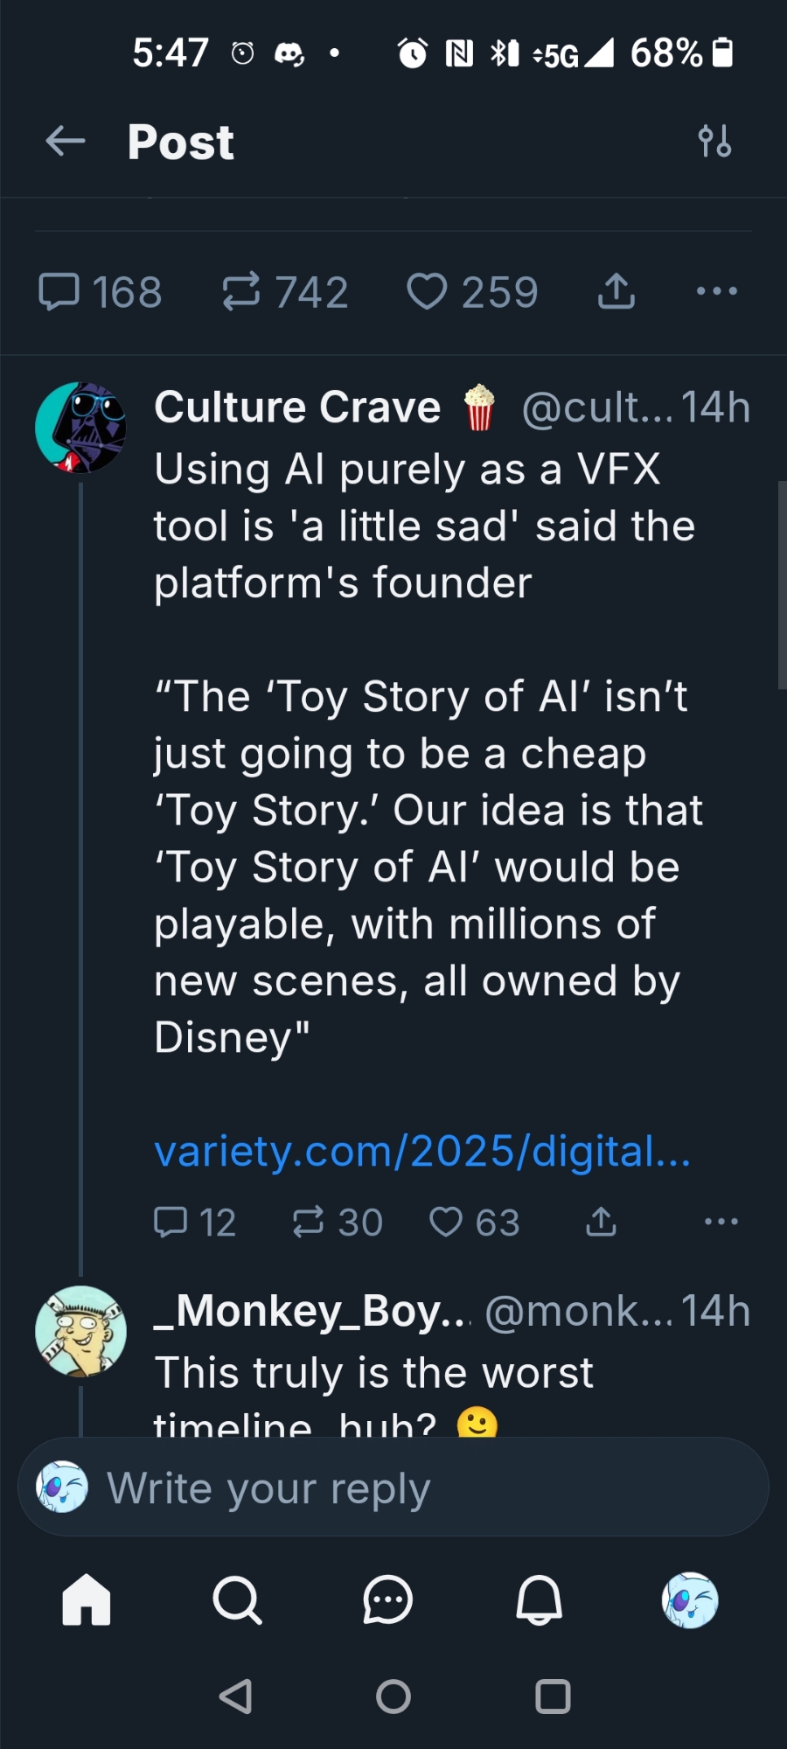Reply to Culture Crave post with 12 replies
Viewport: 787px width, 1749px height.
(171, 1222)
